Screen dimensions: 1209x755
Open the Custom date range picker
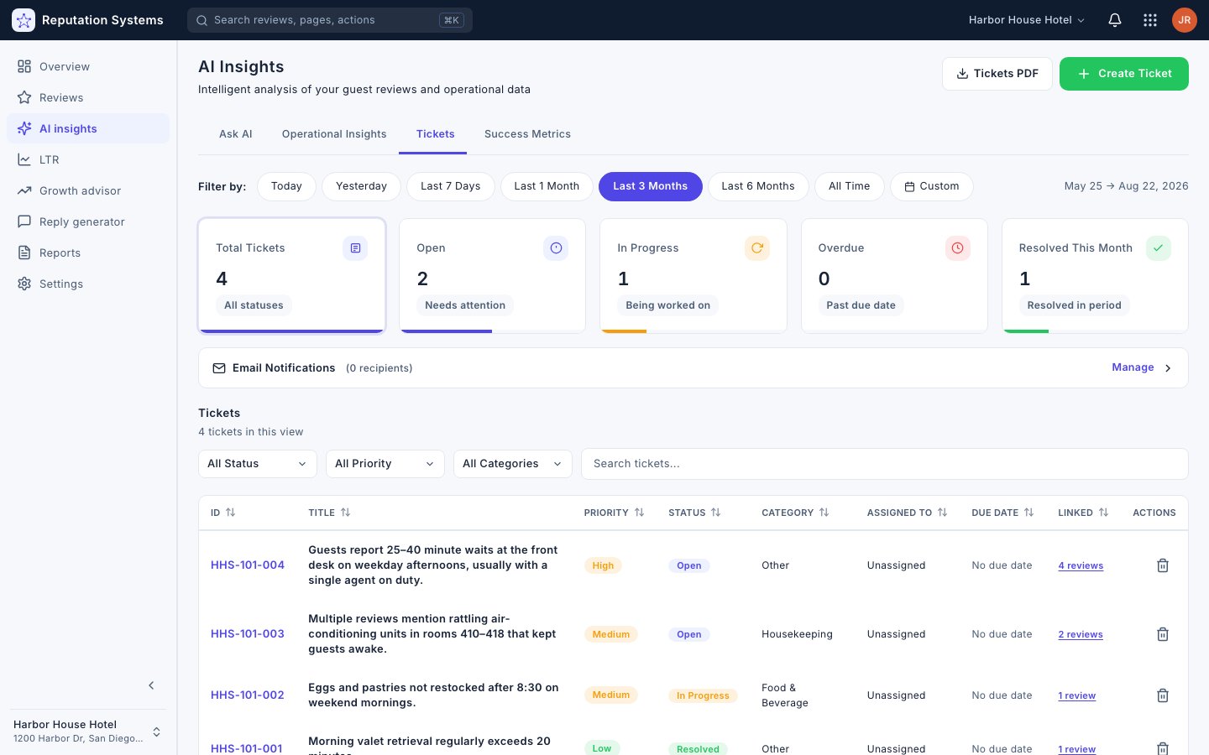coord(932,186)
